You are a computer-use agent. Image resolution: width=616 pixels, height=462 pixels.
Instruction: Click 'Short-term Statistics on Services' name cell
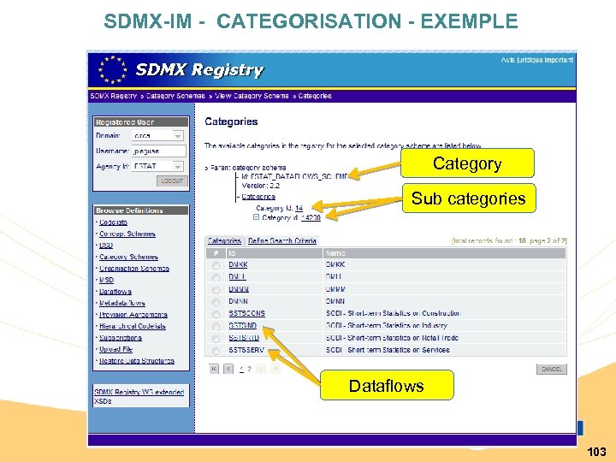388,350
